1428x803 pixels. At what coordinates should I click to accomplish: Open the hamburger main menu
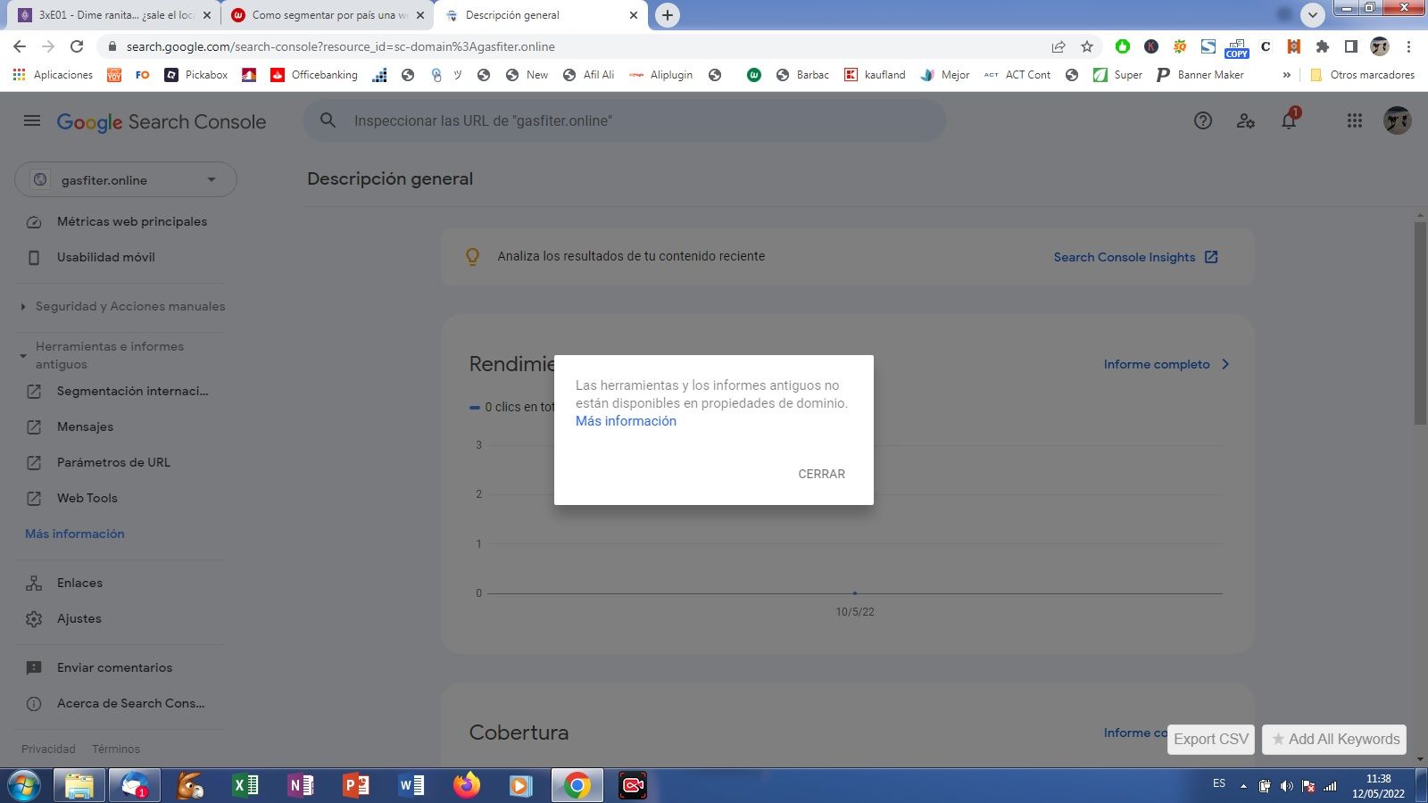[32, 120]
